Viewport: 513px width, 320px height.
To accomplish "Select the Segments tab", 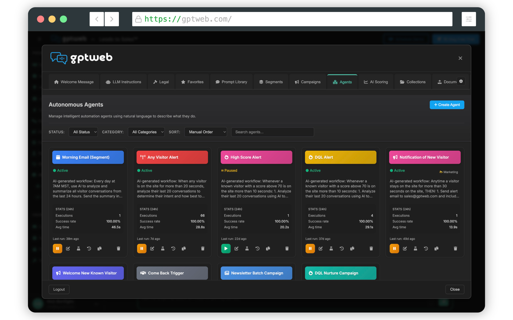I will [271, 82].
